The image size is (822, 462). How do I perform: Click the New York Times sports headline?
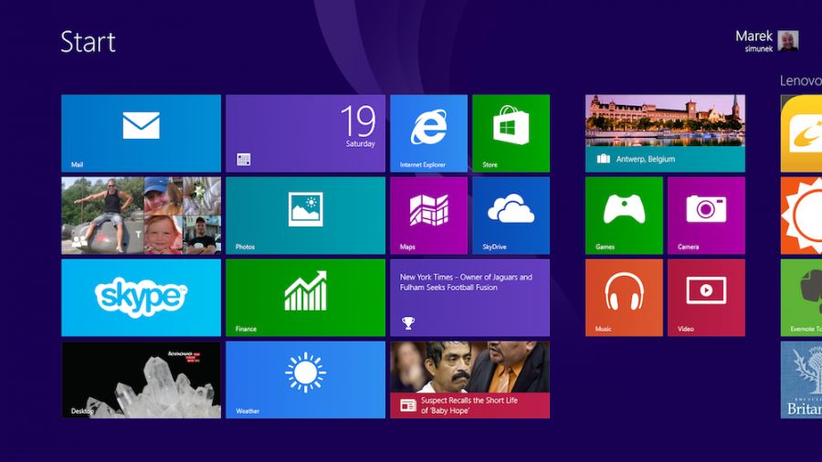click(466, 282)
